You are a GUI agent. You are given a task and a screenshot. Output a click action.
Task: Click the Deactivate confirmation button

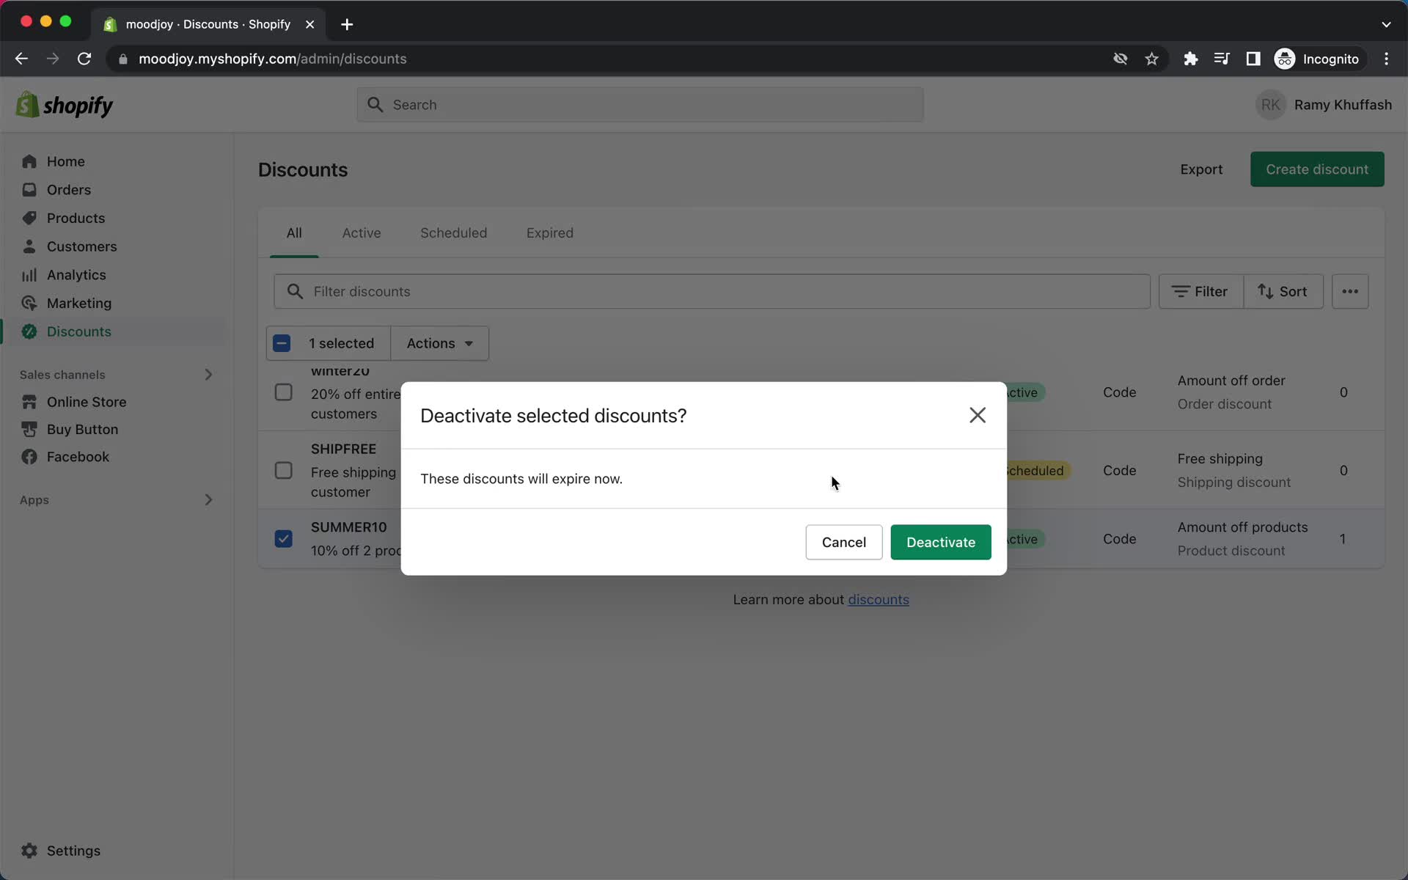pos(941,541)
